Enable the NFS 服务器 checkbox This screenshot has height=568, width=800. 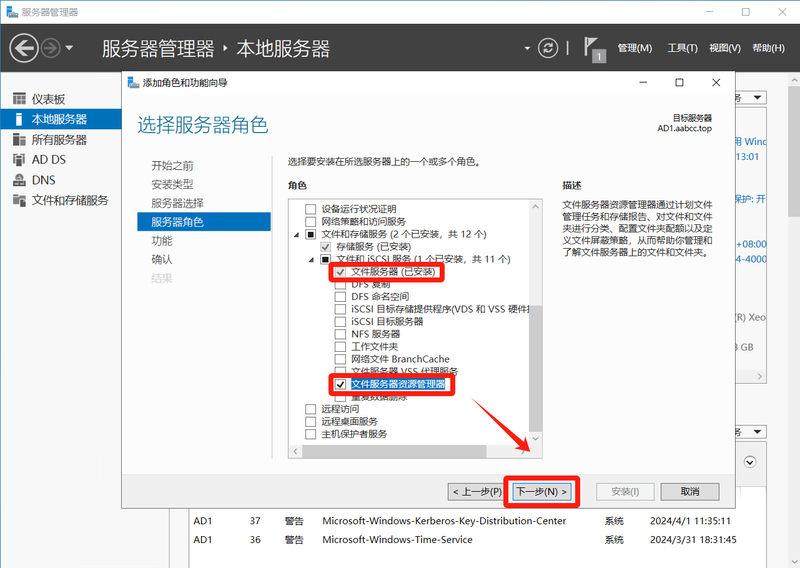(340, 334)
